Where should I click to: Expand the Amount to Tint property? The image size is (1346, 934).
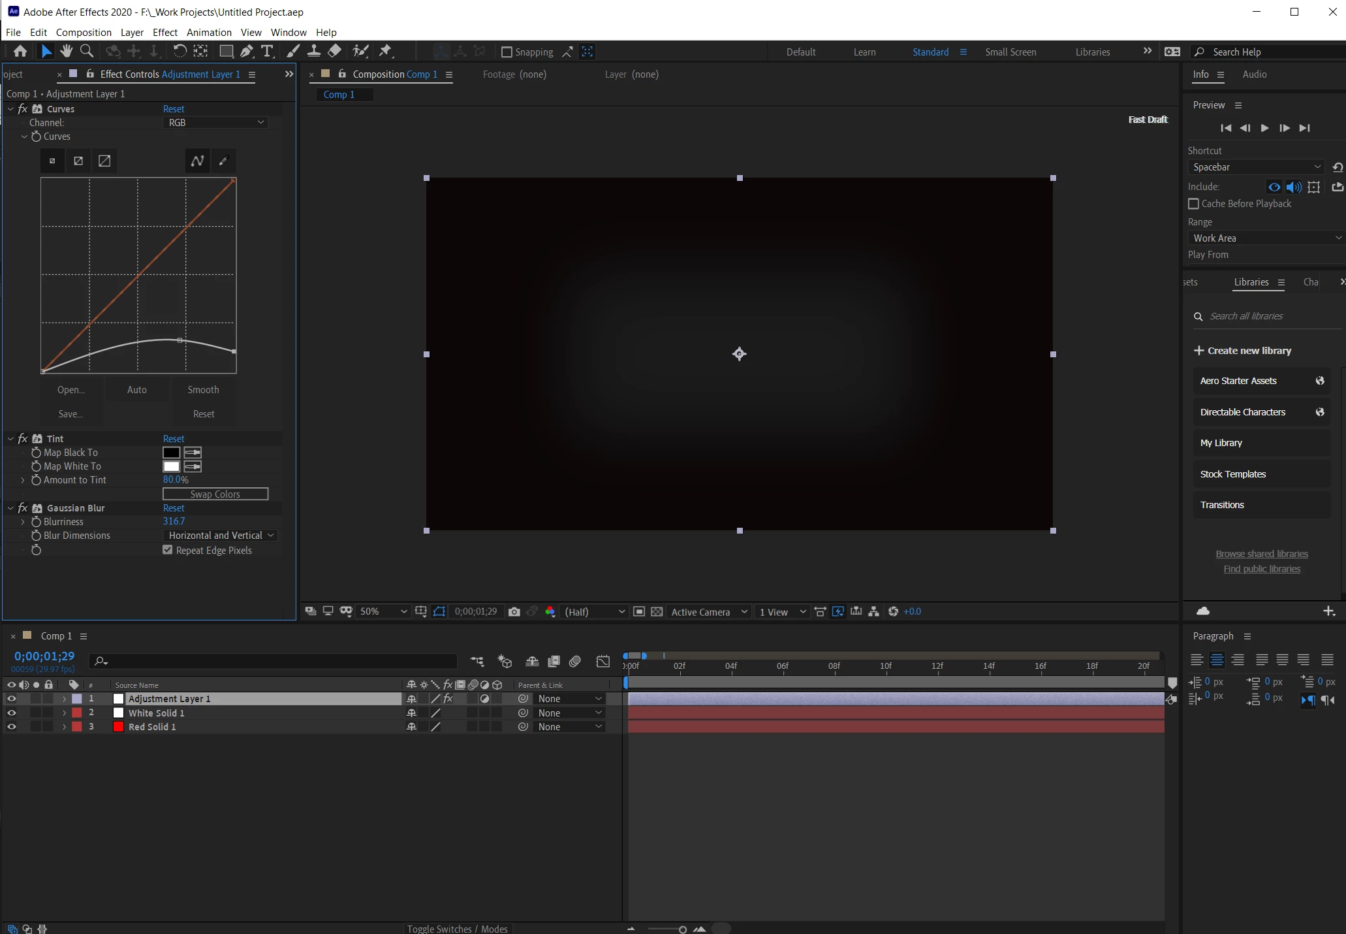23,480
